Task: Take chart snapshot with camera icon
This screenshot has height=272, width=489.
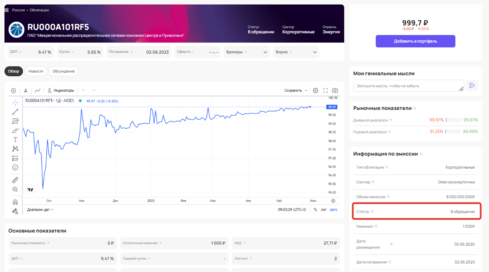Action: [x=335, y=90]
